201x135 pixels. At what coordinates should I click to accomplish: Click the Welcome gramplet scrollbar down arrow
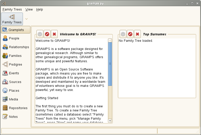(x=110, y=121)
